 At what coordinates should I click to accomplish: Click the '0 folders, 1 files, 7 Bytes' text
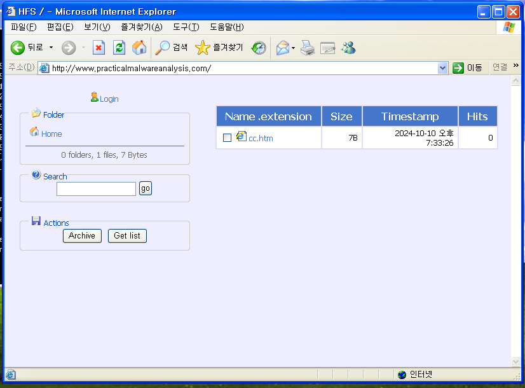[x=104, y=155]
